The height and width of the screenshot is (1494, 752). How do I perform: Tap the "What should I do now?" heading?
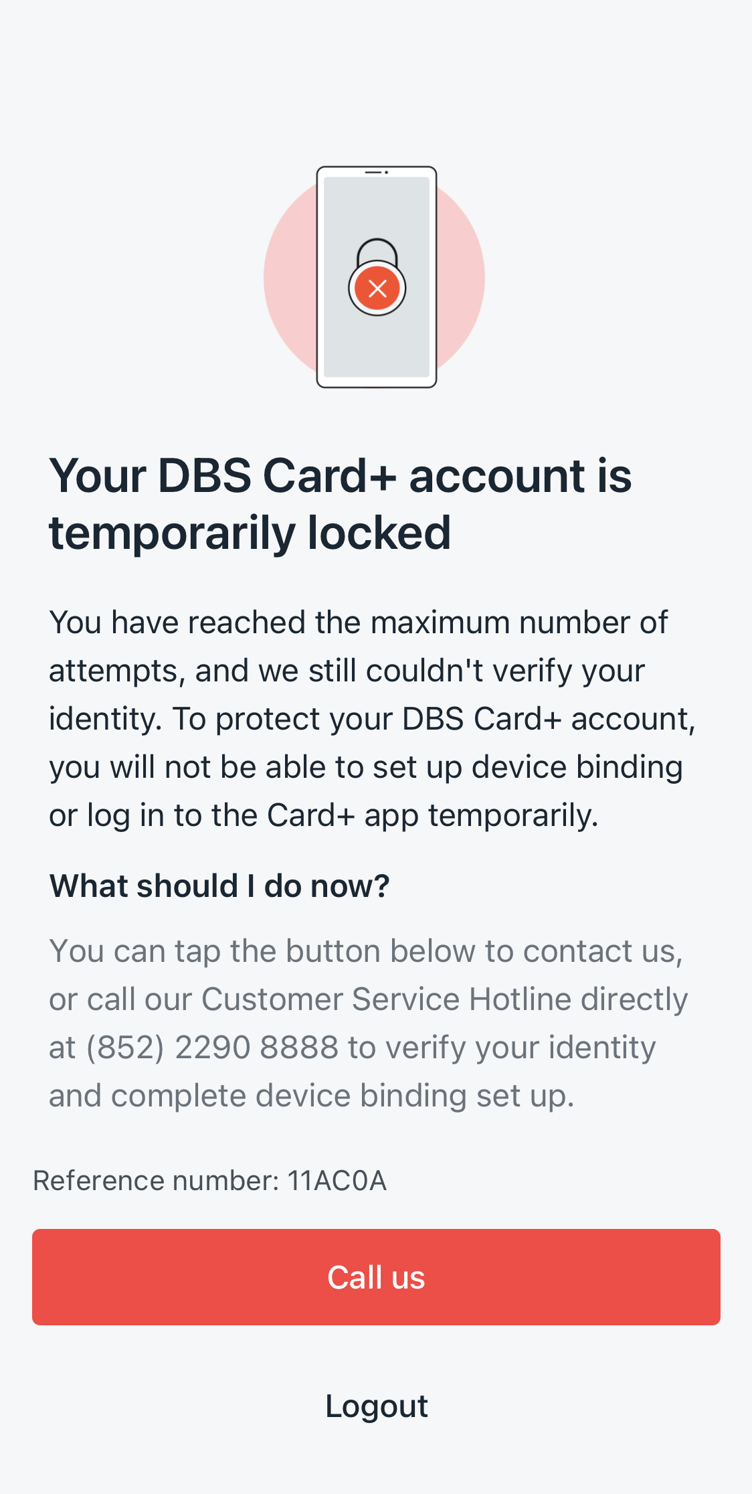219,886
